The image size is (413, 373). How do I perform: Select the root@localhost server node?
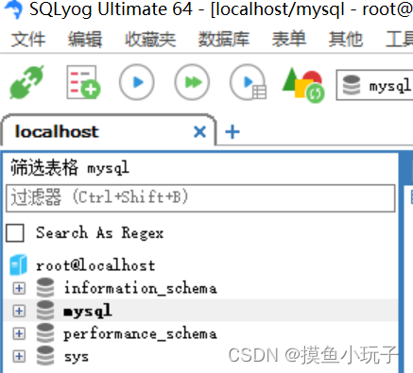(95, 265)
